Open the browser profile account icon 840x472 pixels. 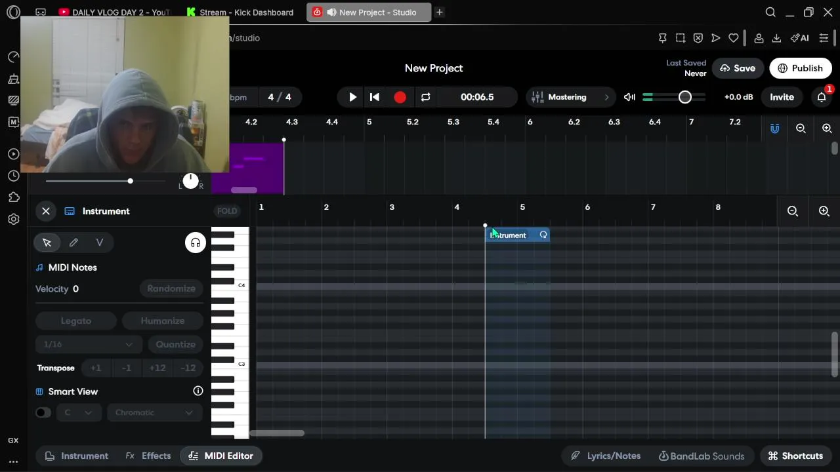coord(759,38)
